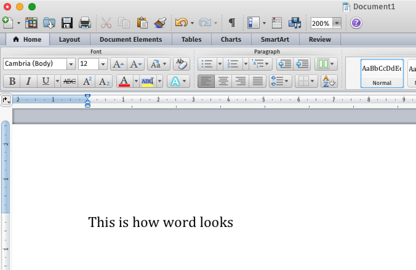Switch to the Charts tab
Image resolution: width=416 pixels, height=270 pixels.
[231, 39]
